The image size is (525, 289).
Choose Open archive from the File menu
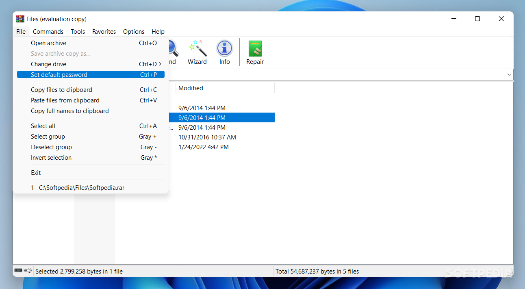[91, 43]
